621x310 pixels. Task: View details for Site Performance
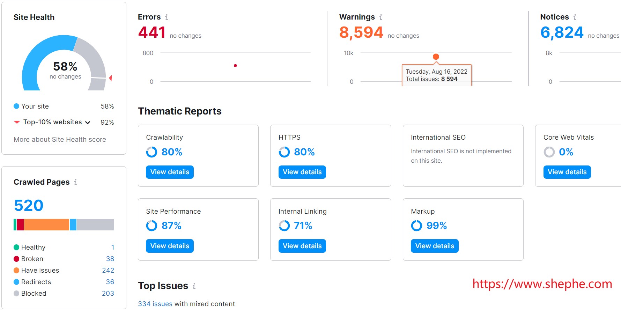[x=170, y=246]
